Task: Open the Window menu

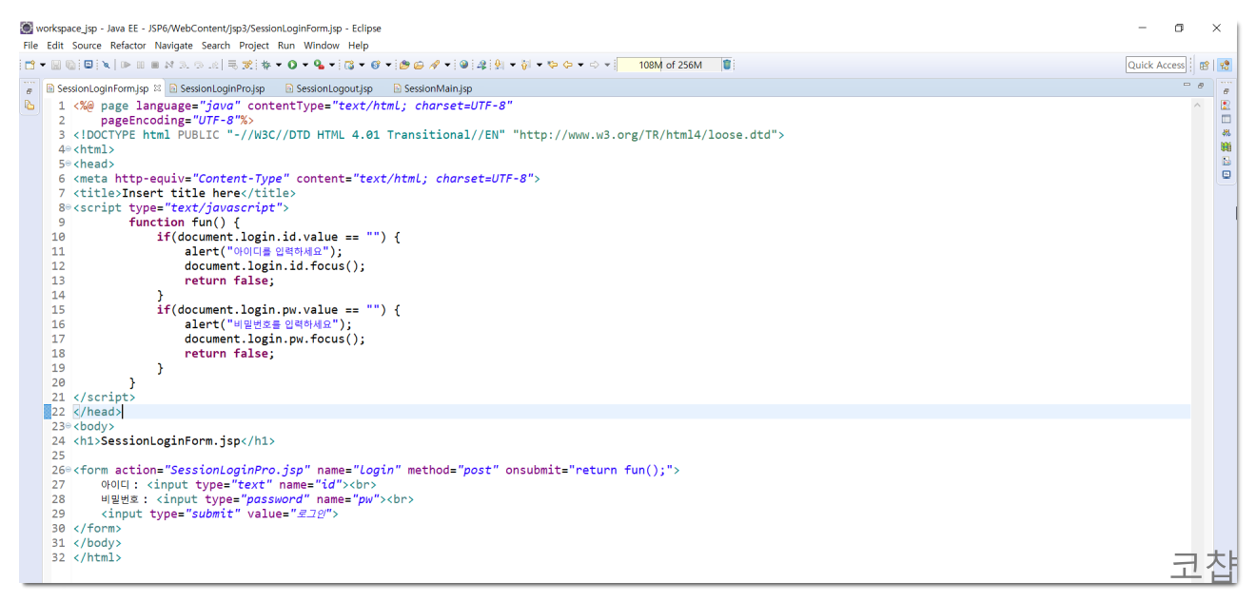Action: [x=322, y=45]
